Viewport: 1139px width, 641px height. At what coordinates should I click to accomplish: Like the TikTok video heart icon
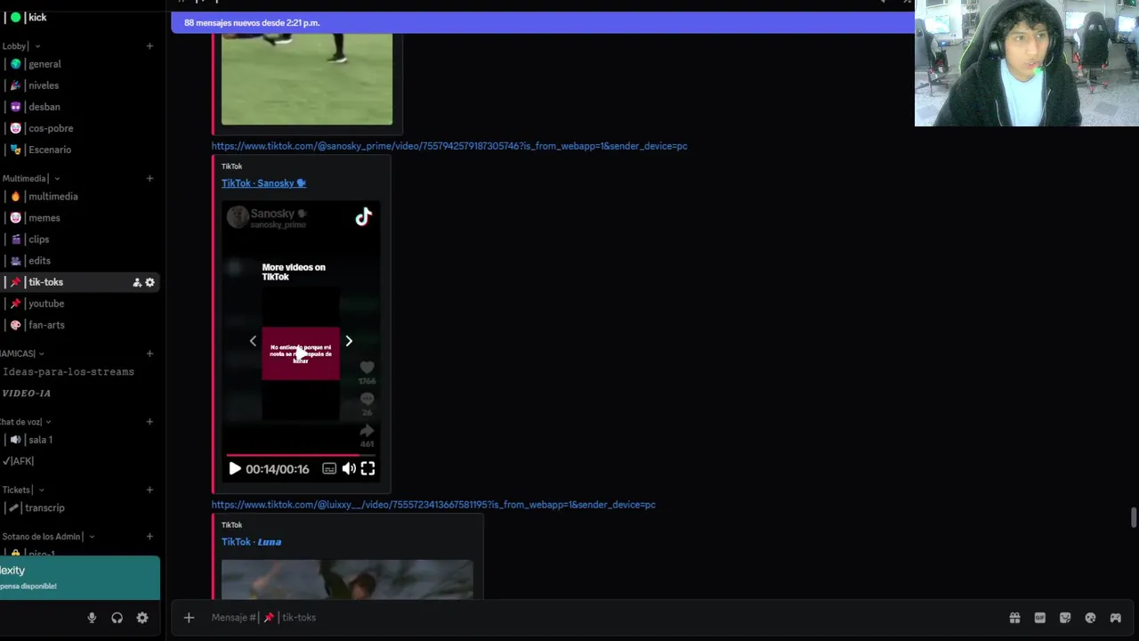(x=367, y=368)
